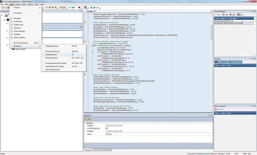
Task: Sort properties alphabetically in Properties panel
Action: coord(89,119)
